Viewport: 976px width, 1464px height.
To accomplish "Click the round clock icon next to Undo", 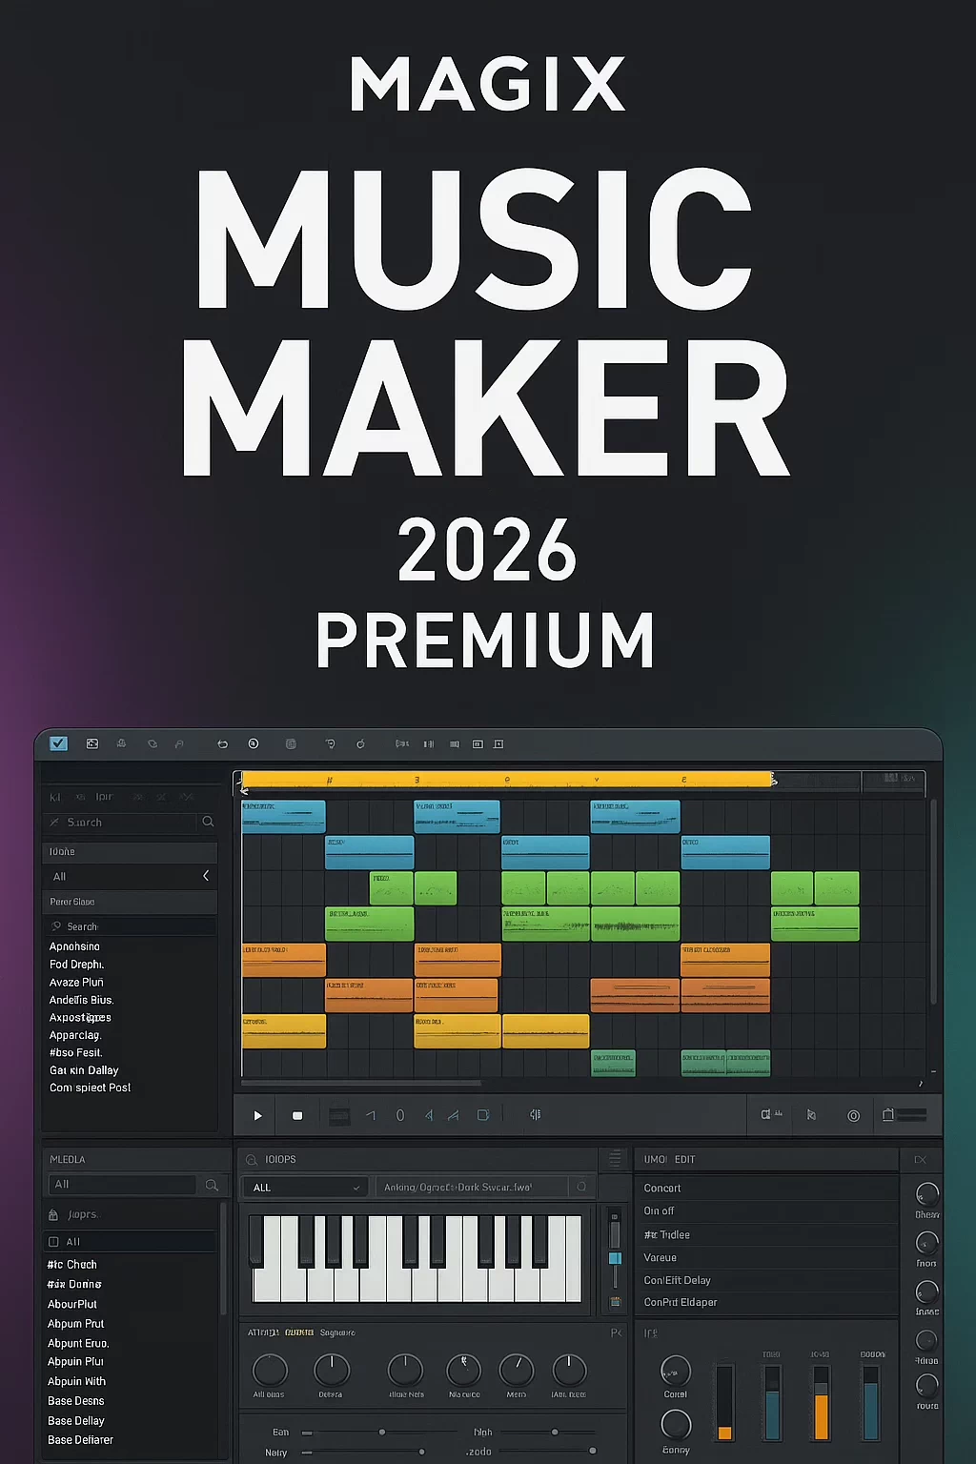I will (254, 743).
